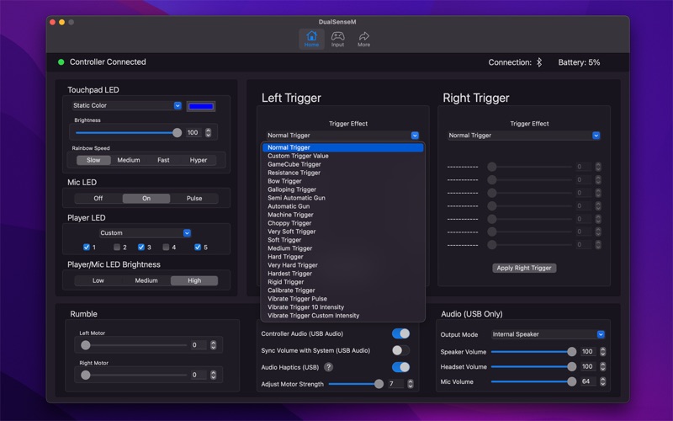Click the Headset Volume slider
Screen dimensions: 673x421
click(x=533, y=366)
